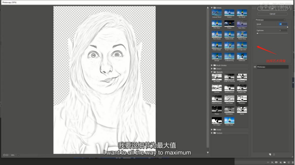Image resolution: width=295 pixels, height=165 pixels.
Task: Click the delete effect layer trash icon
Action: tap(274, 154)
